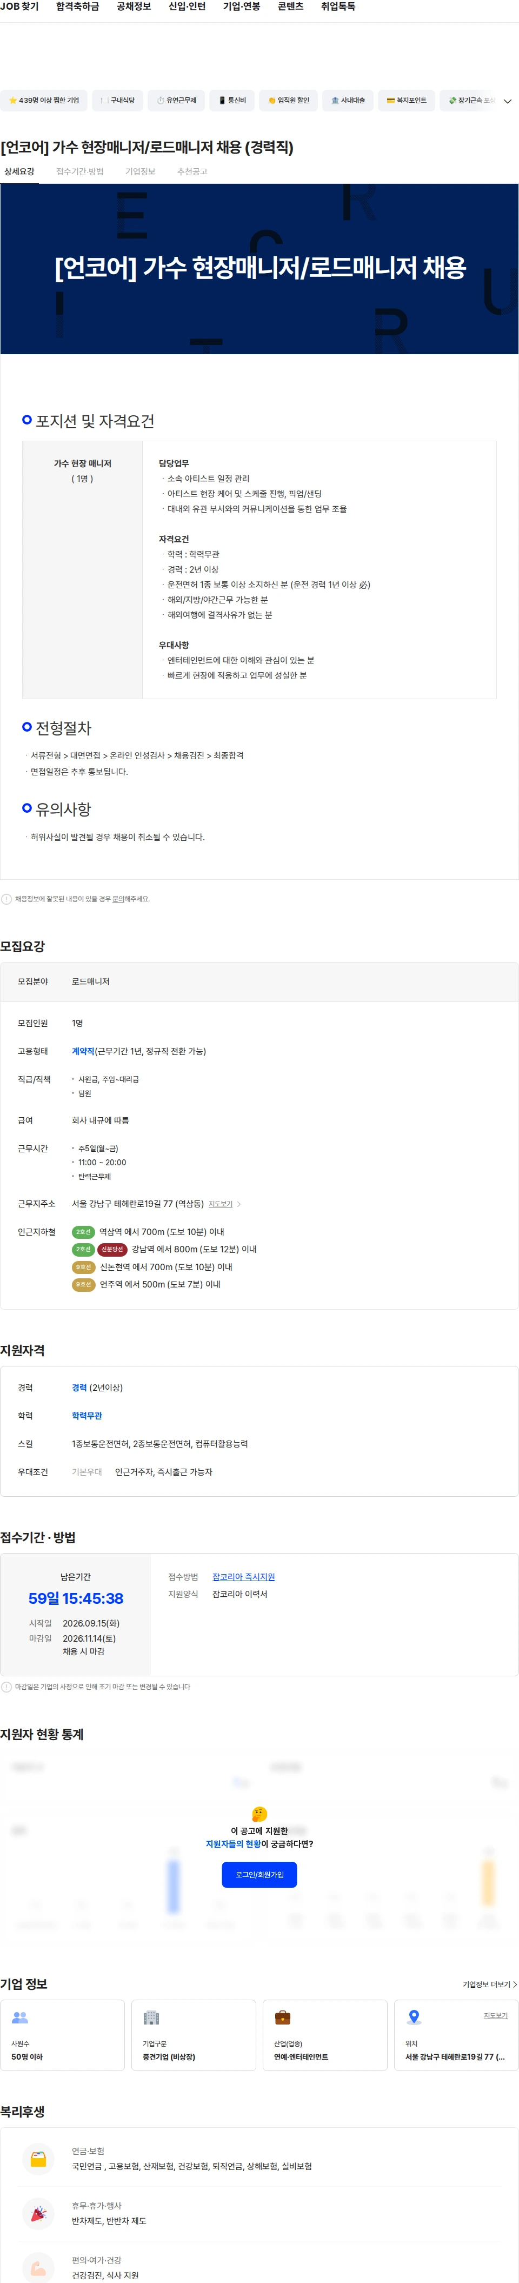Click the thinking emoji above applicant stats
The width and height of the screenshot is (519, 2283).
[259, 1814]
